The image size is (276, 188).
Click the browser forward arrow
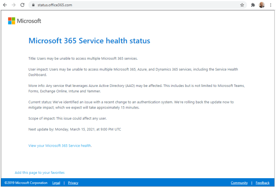13,5
